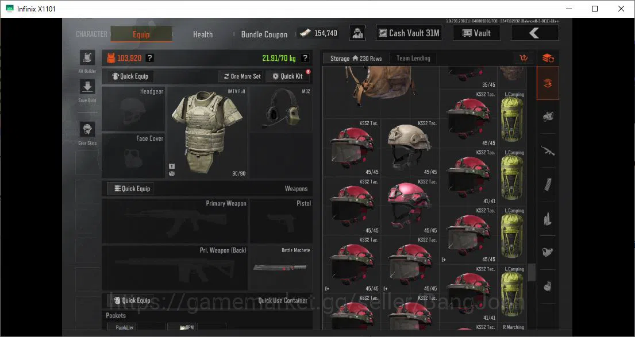Click the Cash Vault 31M button
Screen dimensions: 635x337
(x=409, y=33)
